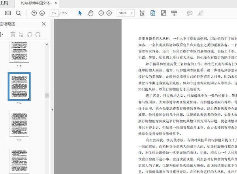Screen dimensions: 237x174
Task: Add a comment sticky note
Action: pyautogui.click(x=189, y=13)
